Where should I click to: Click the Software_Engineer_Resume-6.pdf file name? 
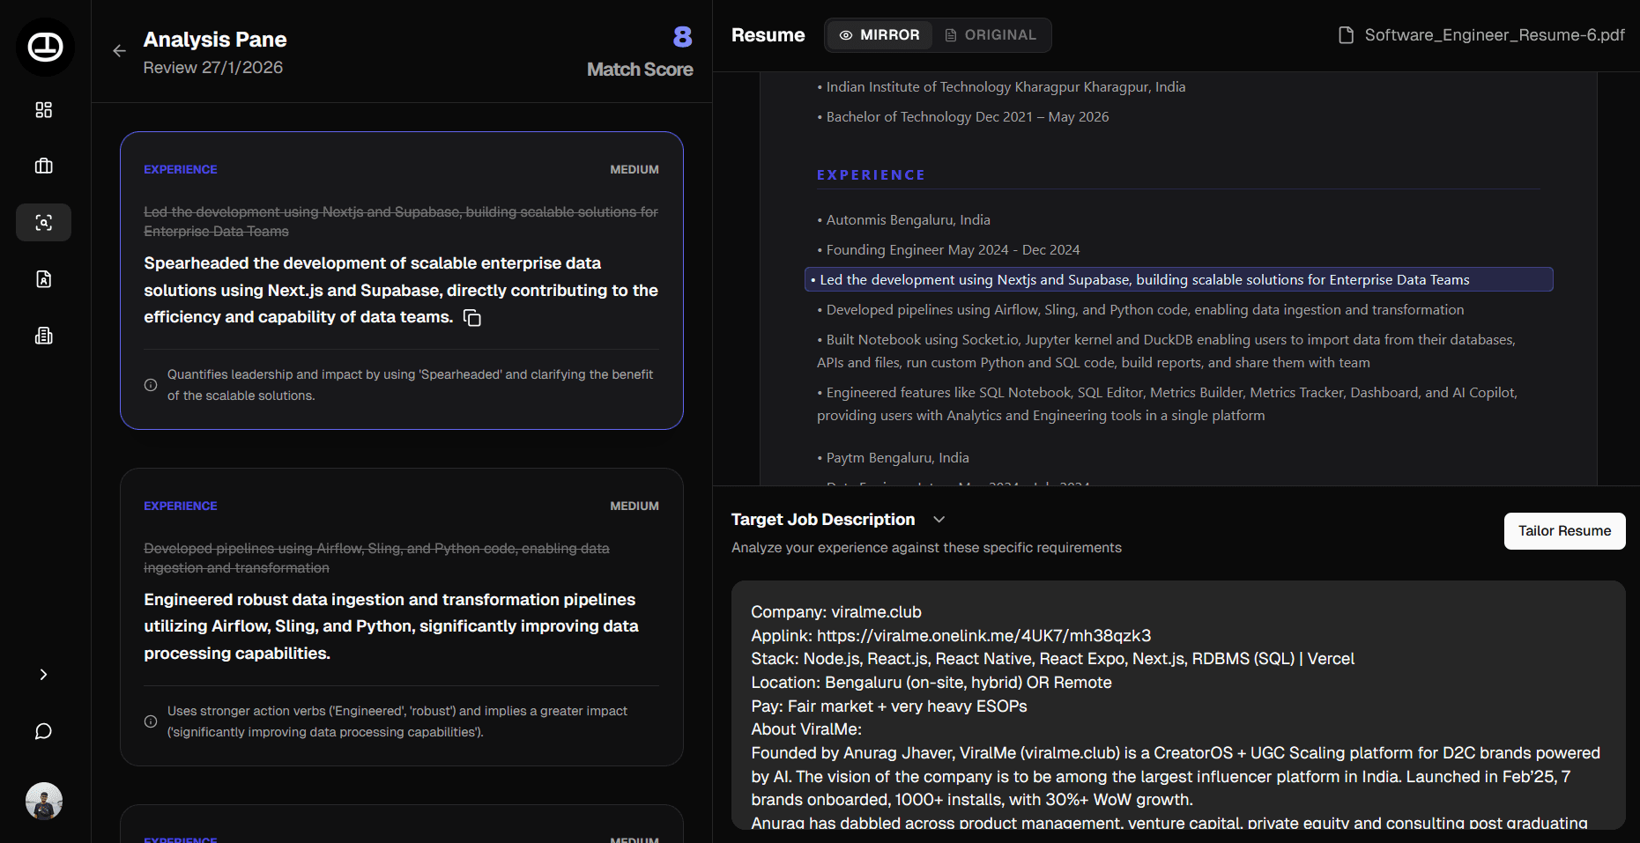[x=1495, y=35]
